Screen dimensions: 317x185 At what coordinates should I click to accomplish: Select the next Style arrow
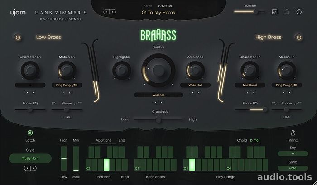34,168
